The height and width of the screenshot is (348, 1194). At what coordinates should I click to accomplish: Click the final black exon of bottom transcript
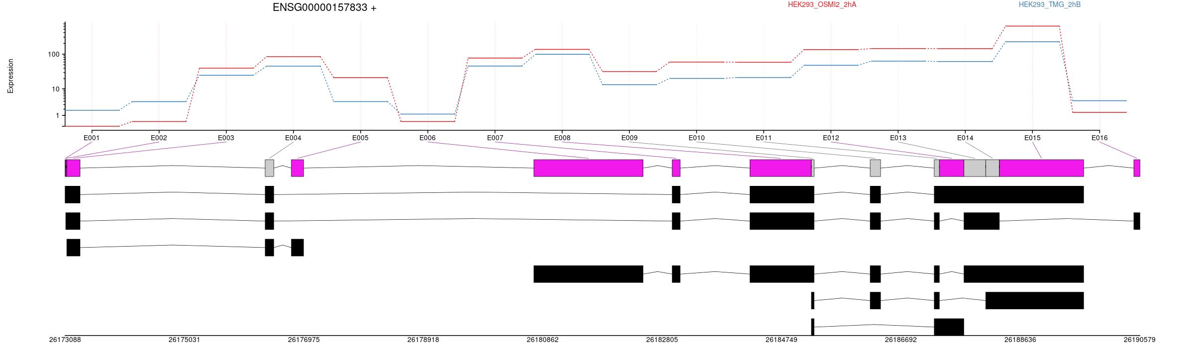[949, 327]
